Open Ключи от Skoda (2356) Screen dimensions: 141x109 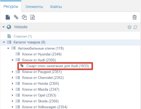40,101
